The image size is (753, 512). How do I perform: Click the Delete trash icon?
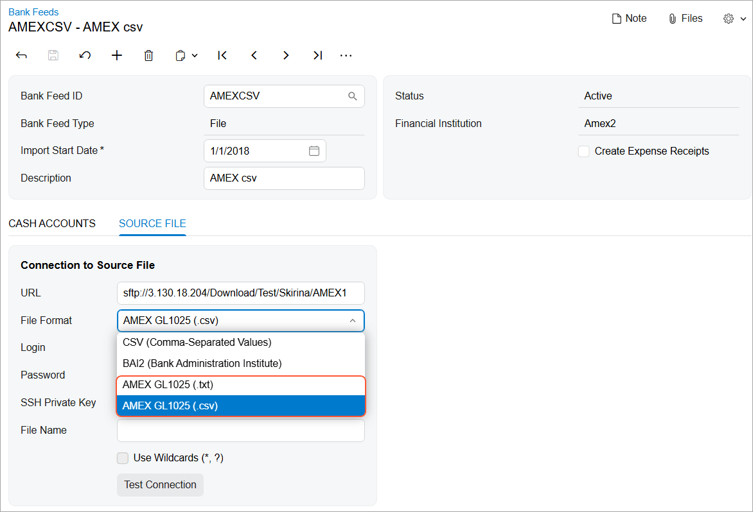pos(148,55)
